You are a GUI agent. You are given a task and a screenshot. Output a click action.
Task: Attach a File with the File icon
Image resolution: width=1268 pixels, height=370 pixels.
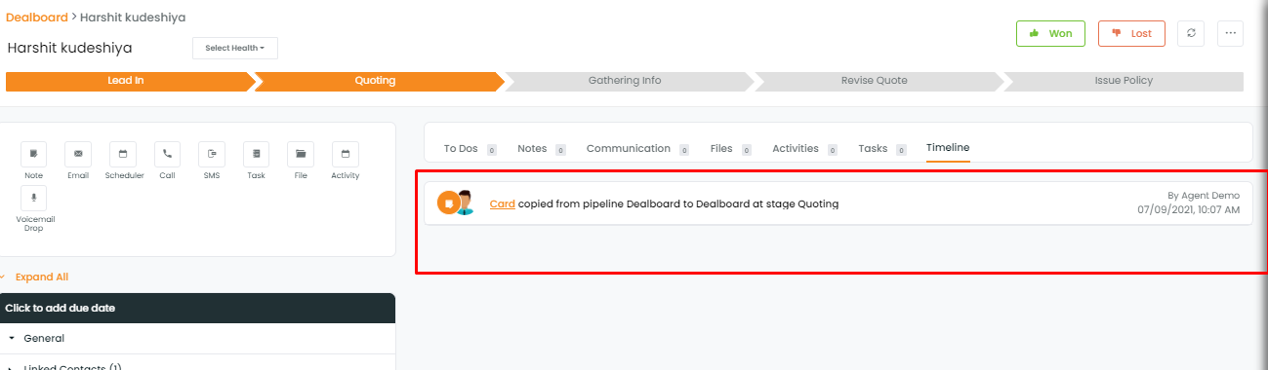point(301,154)
